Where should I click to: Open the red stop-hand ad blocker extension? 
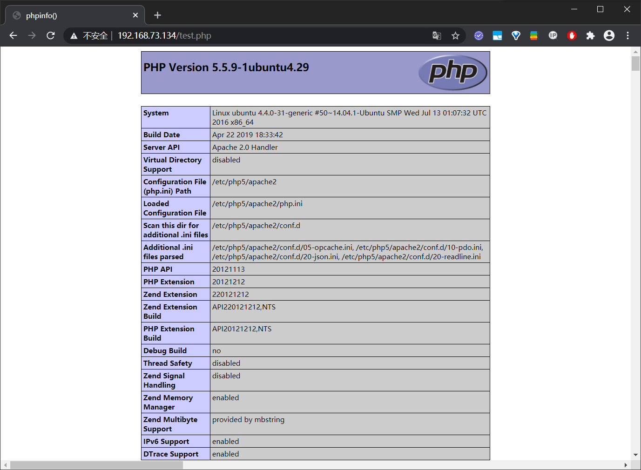click(572, 35)
